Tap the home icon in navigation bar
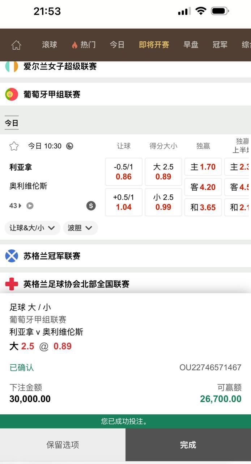This screenshot has height=464, width=251. (16, 45)
